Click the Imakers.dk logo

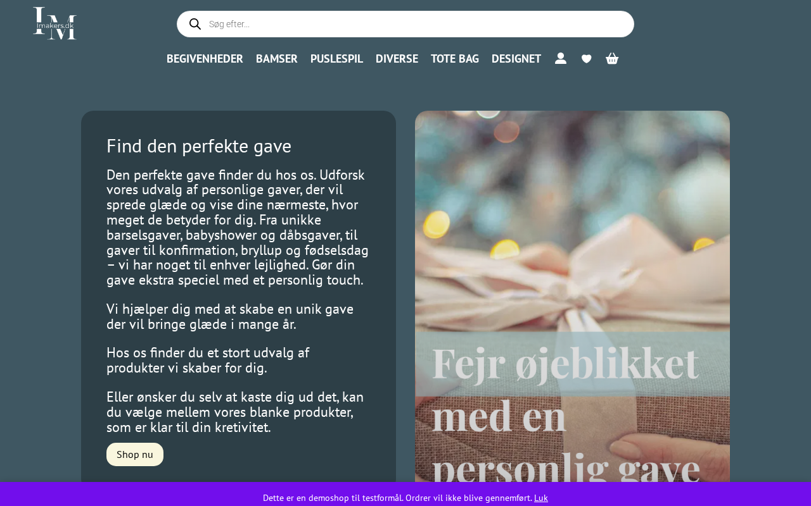point(55,23)
